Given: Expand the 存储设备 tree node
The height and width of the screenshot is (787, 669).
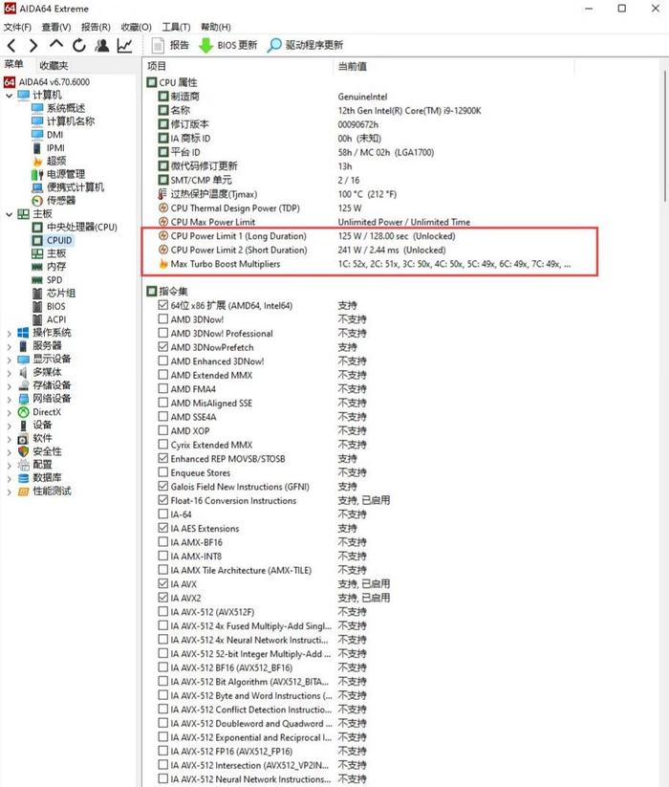Looking at the screenshot, I should [9, 385].
